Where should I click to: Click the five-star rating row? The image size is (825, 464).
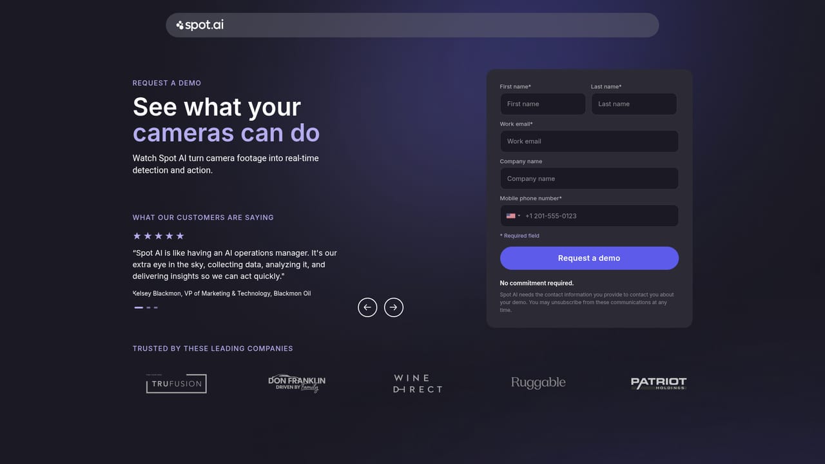[159, 236]
